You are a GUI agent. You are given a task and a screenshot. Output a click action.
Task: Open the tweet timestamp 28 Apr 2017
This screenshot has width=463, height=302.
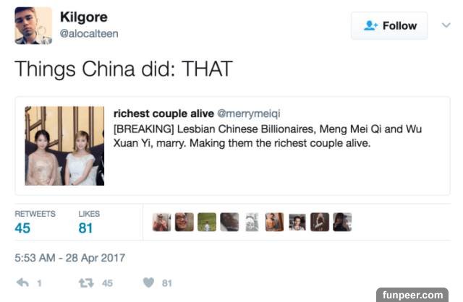click(x=70, y=258)
